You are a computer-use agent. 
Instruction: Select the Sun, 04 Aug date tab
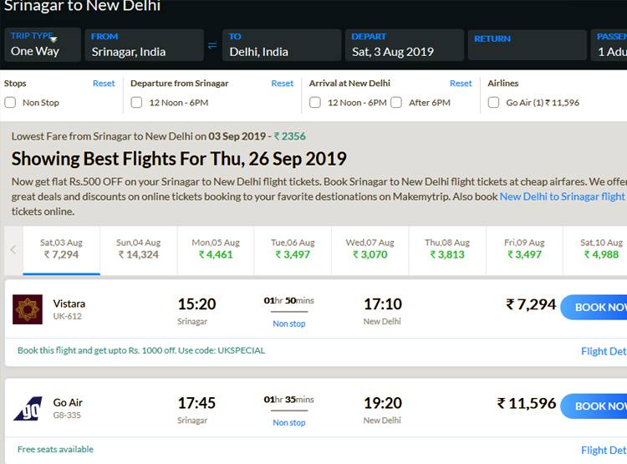click(138, 249)
